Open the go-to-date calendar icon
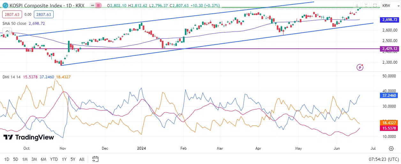401x164 pixels. [x=95, y=159]
